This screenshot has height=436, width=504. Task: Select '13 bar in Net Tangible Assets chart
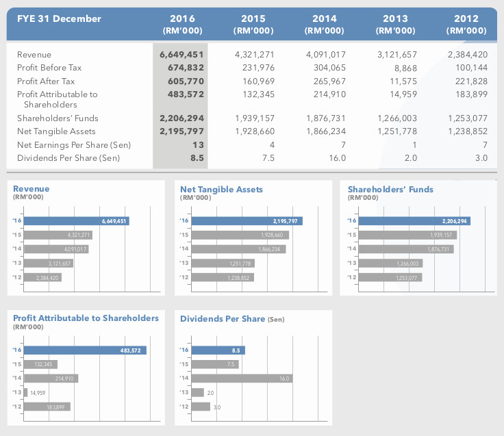click(223, 264)
